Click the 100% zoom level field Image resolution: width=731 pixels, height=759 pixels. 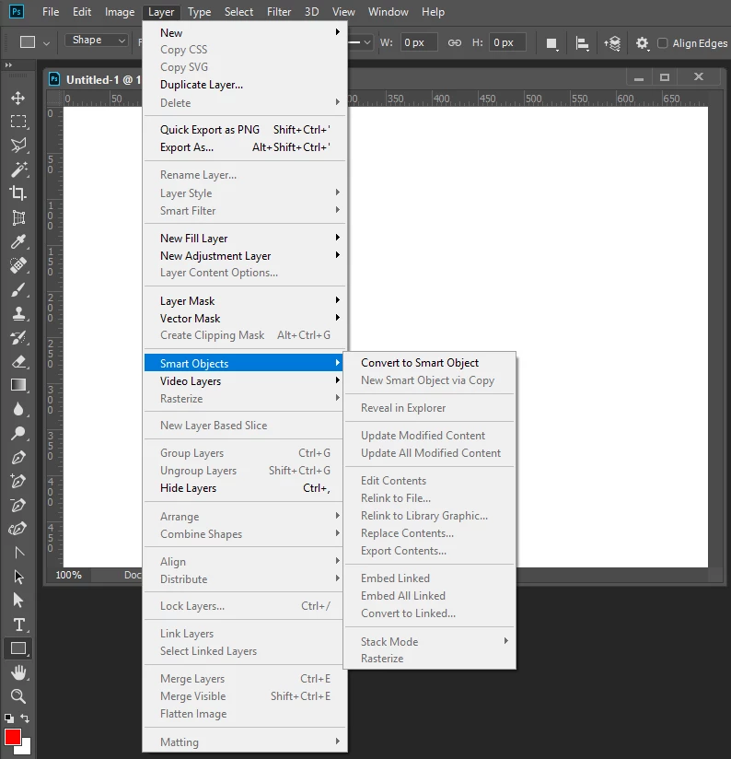pos(69,575)
